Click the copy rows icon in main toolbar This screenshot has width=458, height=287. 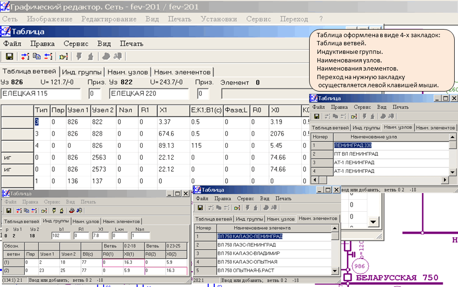(37, 56)
